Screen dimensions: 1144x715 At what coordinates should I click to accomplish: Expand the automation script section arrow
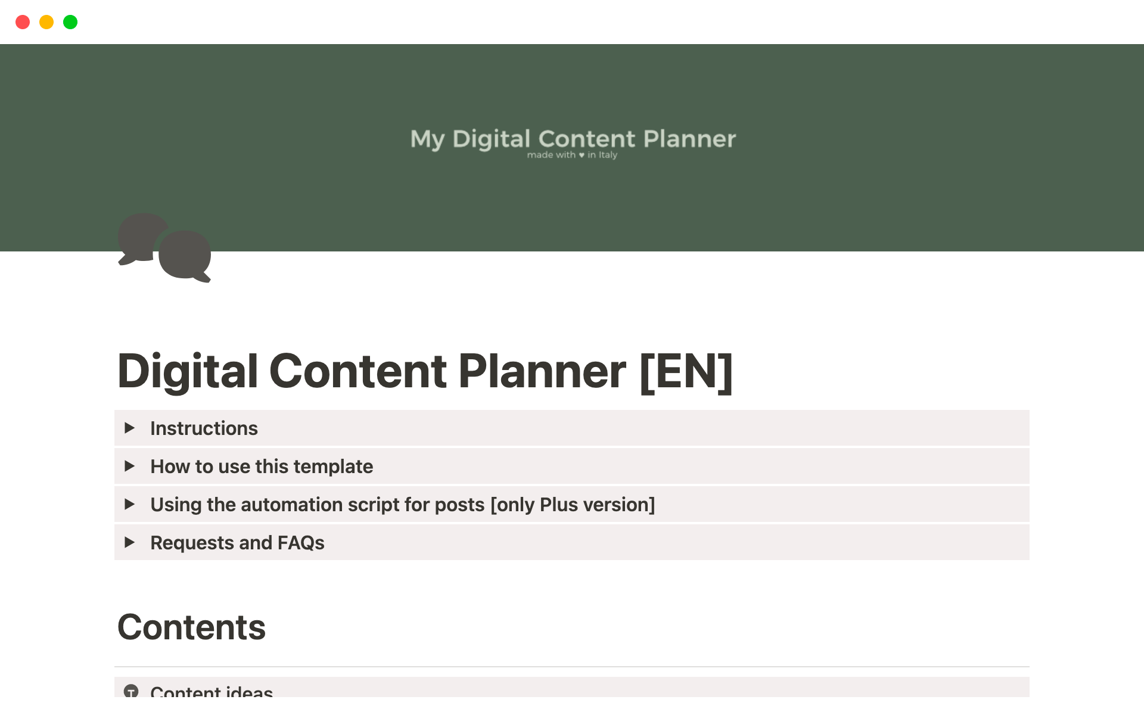pyautogui.click(x=129, y=504)
